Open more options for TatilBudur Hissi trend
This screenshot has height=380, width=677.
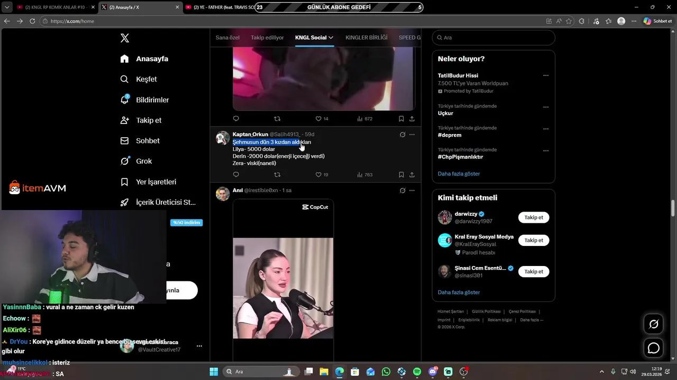[546, 75]
